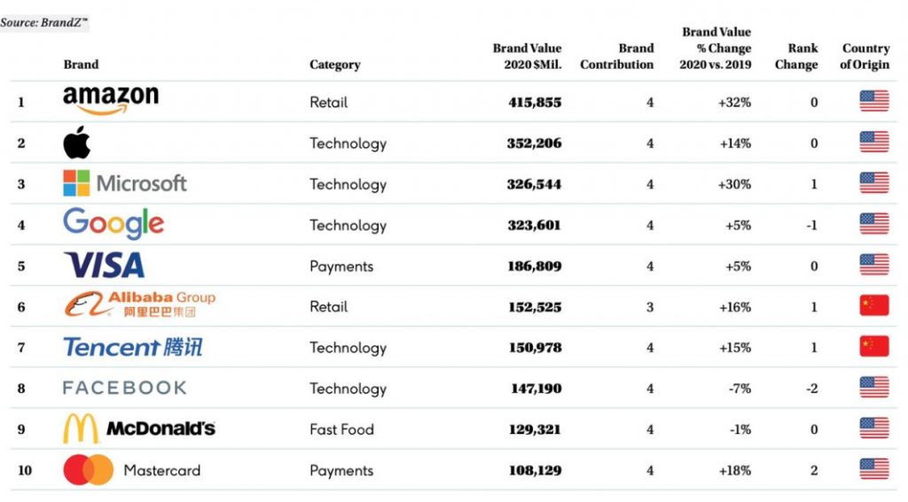The width and height of the screenshot is (908, 502).
Task: Click the Facebook wordmark
Action: tap(124, 388)
